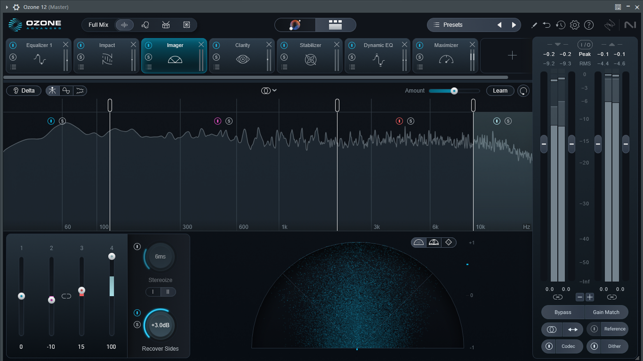Select the Polar Level vectorscope view
This screenshot has width=643, height=361.
click(434, 243)
